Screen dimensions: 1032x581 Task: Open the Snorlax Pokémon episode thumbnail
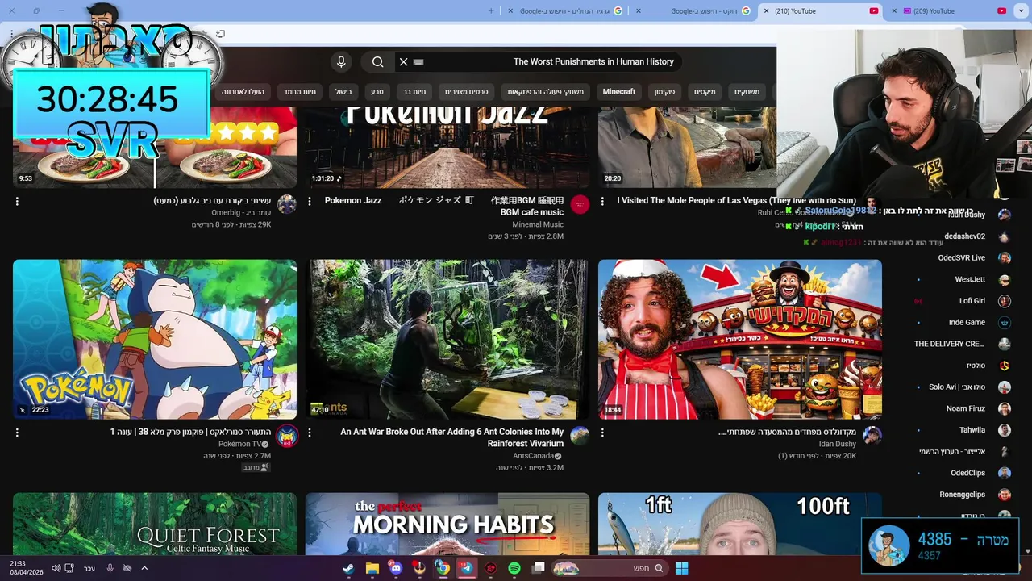pos(155,339)
